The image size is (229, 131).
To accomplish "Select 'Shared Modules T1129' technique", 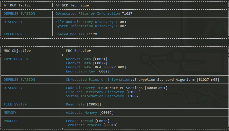I will pos(76,34).
